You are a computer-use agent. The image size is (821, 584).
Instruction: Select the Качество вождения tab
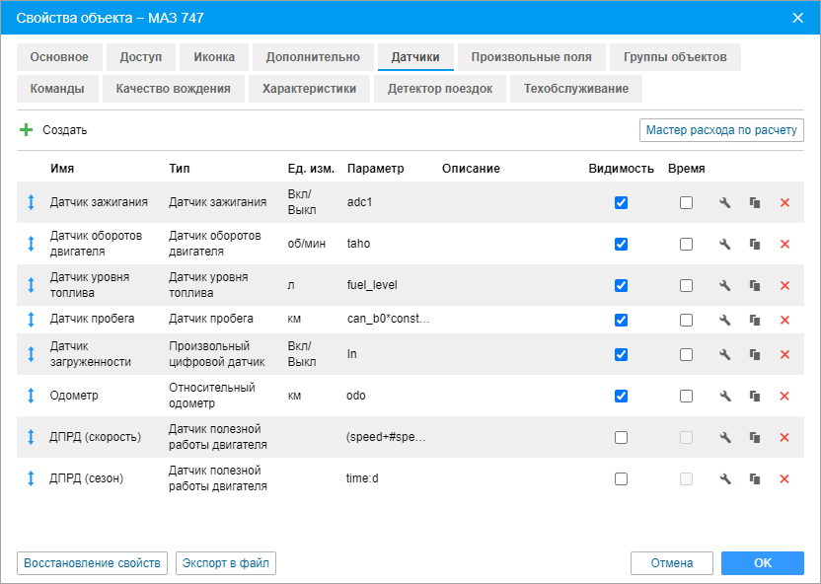174,89
